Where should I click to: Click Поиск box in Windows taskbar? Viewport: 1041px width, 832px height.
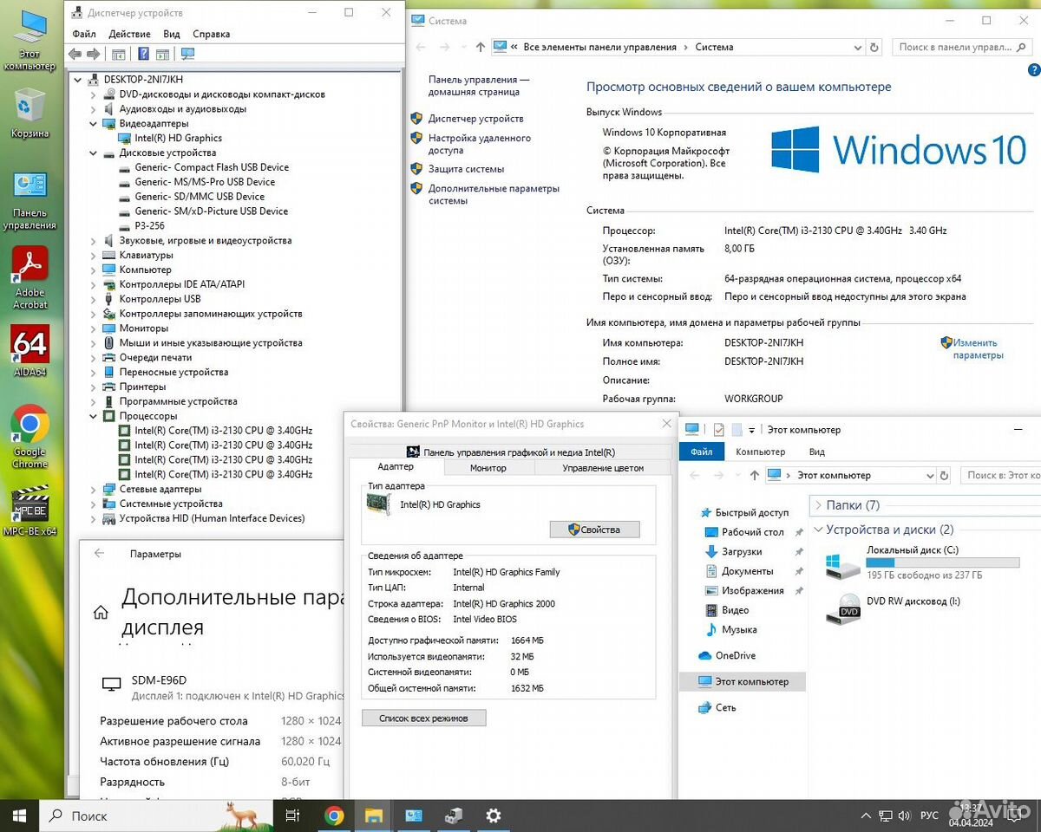156,816
